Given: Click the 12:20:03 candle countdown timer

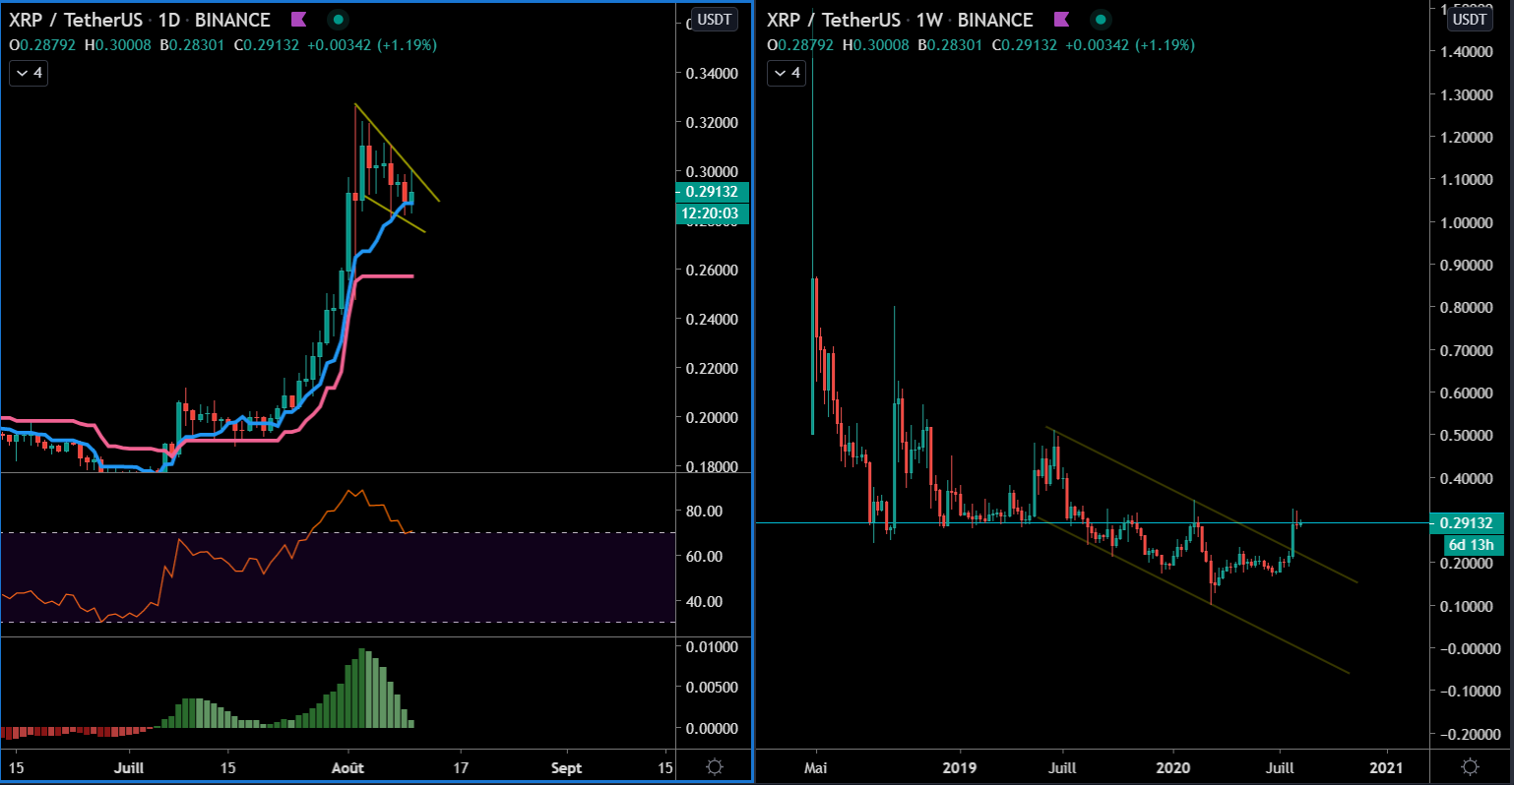Looking at the screenshot, I should coord(711,212).
